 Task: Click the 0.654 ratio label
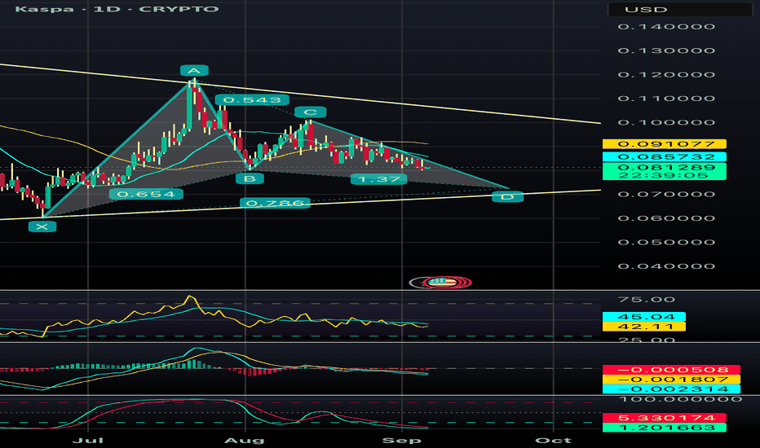pyautogui.click(x=135, y=195)
